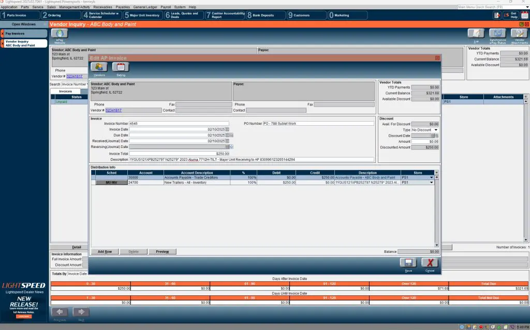Viewport: 530px width, 330px height.
Task: Click the MU INV sched button
Action: [111, 183]
